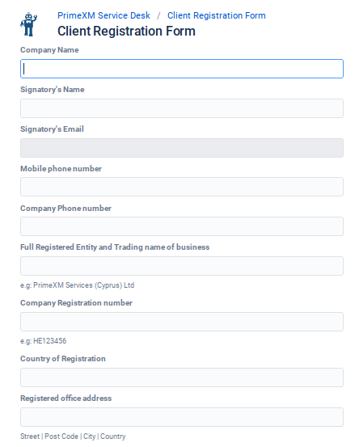This screenshot has width=359, height=447.
Task: Click the 'Street | Post Code | City | Country' hint
Action: point(73,436)
